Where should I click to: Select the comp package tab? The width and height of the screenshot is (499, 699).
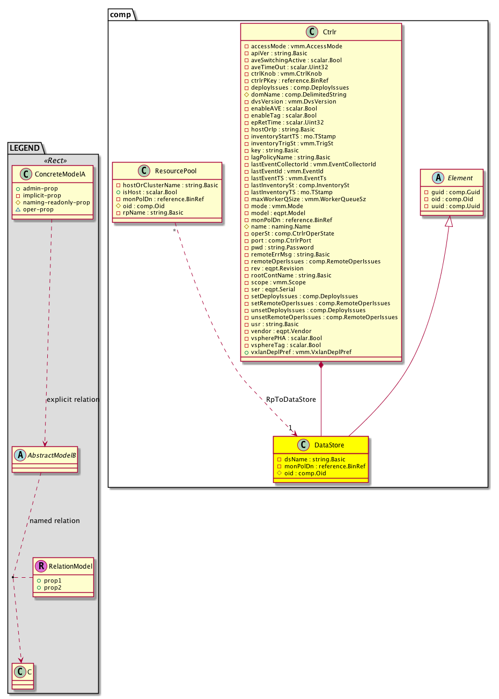click(121, 14)
